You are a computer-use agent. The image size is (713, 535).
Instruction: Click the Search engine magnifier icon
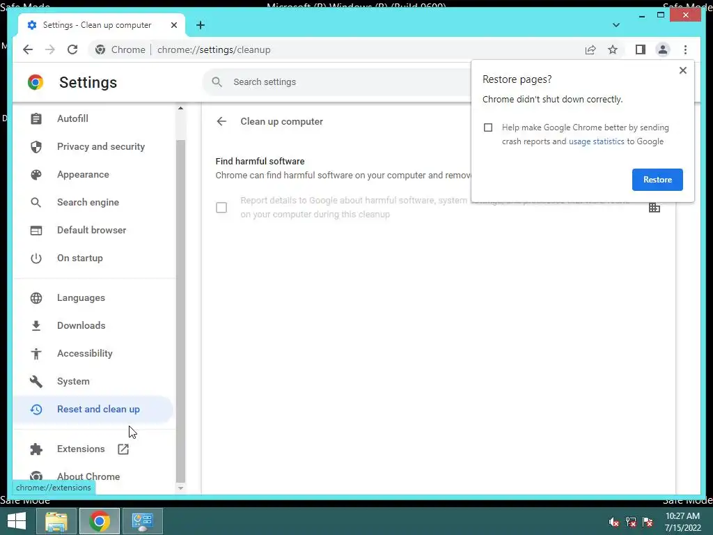(x=36, y=203)
